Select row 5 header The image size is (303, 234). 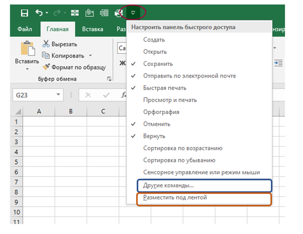click(x=16, y=162)
